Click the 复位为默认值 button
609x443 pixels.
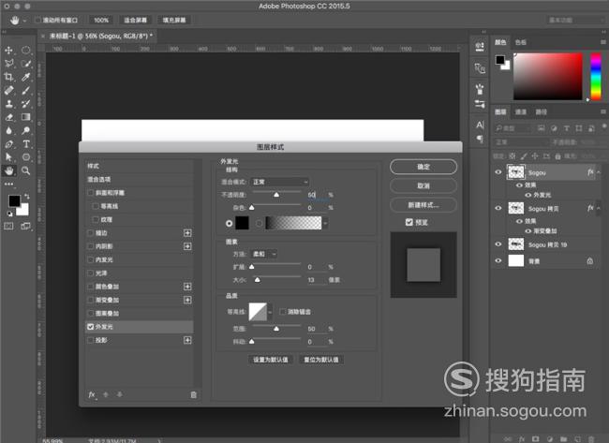pyautogui.click(x=320, y=360)
